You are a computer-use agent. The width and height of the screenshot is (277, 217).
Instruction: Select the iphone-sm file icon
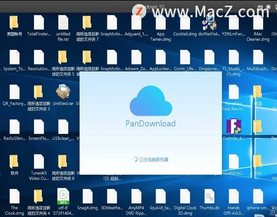click(258, 196)
